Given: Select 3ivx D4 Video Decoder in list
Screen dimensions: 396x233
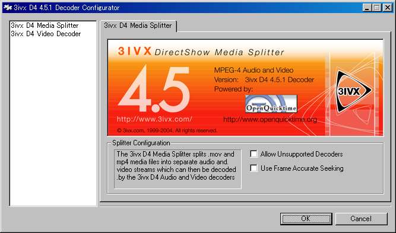Looking at the screenshot, I should 46,34.
